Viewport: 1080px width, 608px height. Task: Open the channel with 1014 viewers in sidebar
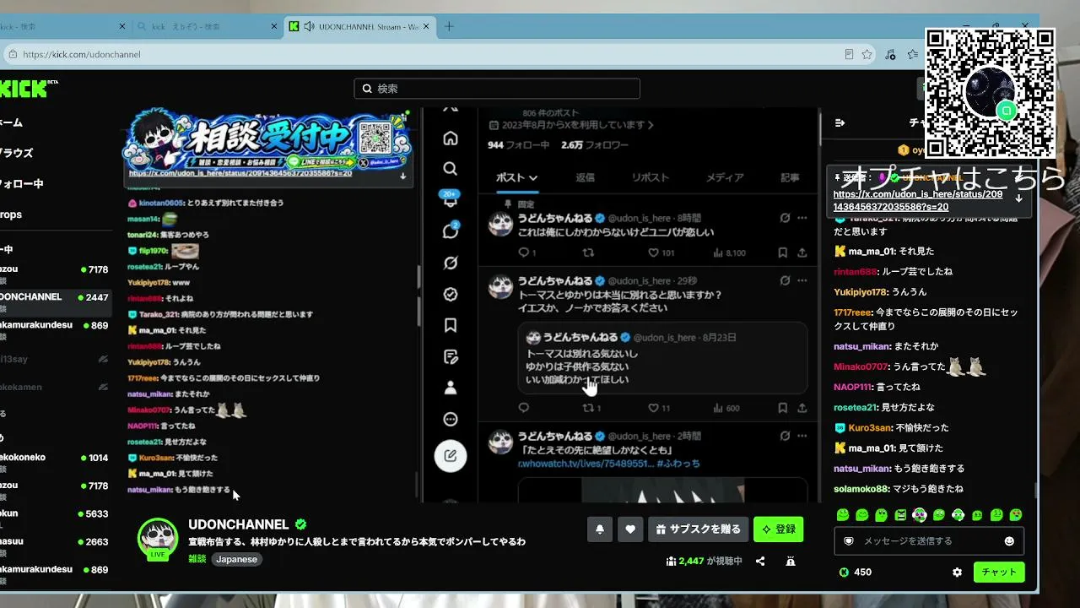(56, 458)
